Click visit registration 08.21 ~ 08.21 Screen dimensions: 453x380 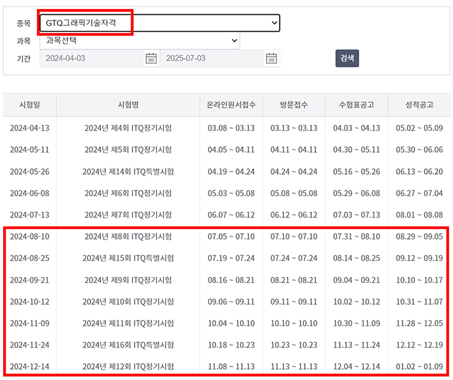(294, 280)
